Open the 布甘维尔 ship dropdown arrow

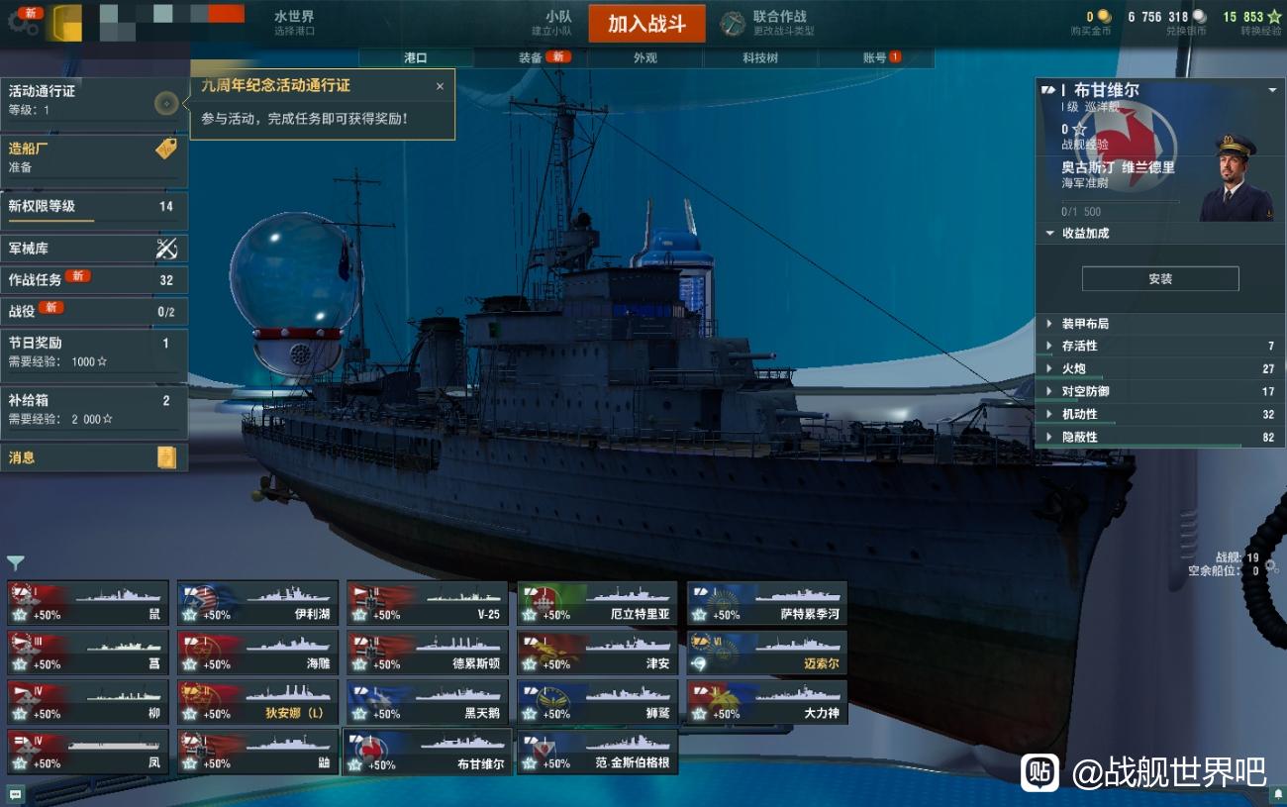tap(1272, 90)
